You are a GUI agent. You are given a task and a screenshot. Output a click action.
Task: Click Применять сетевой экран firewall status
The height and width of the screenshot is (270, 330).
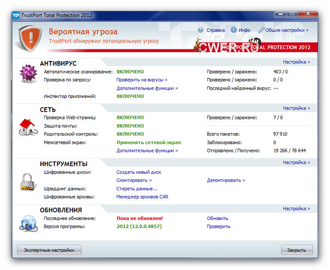point(148,142)
